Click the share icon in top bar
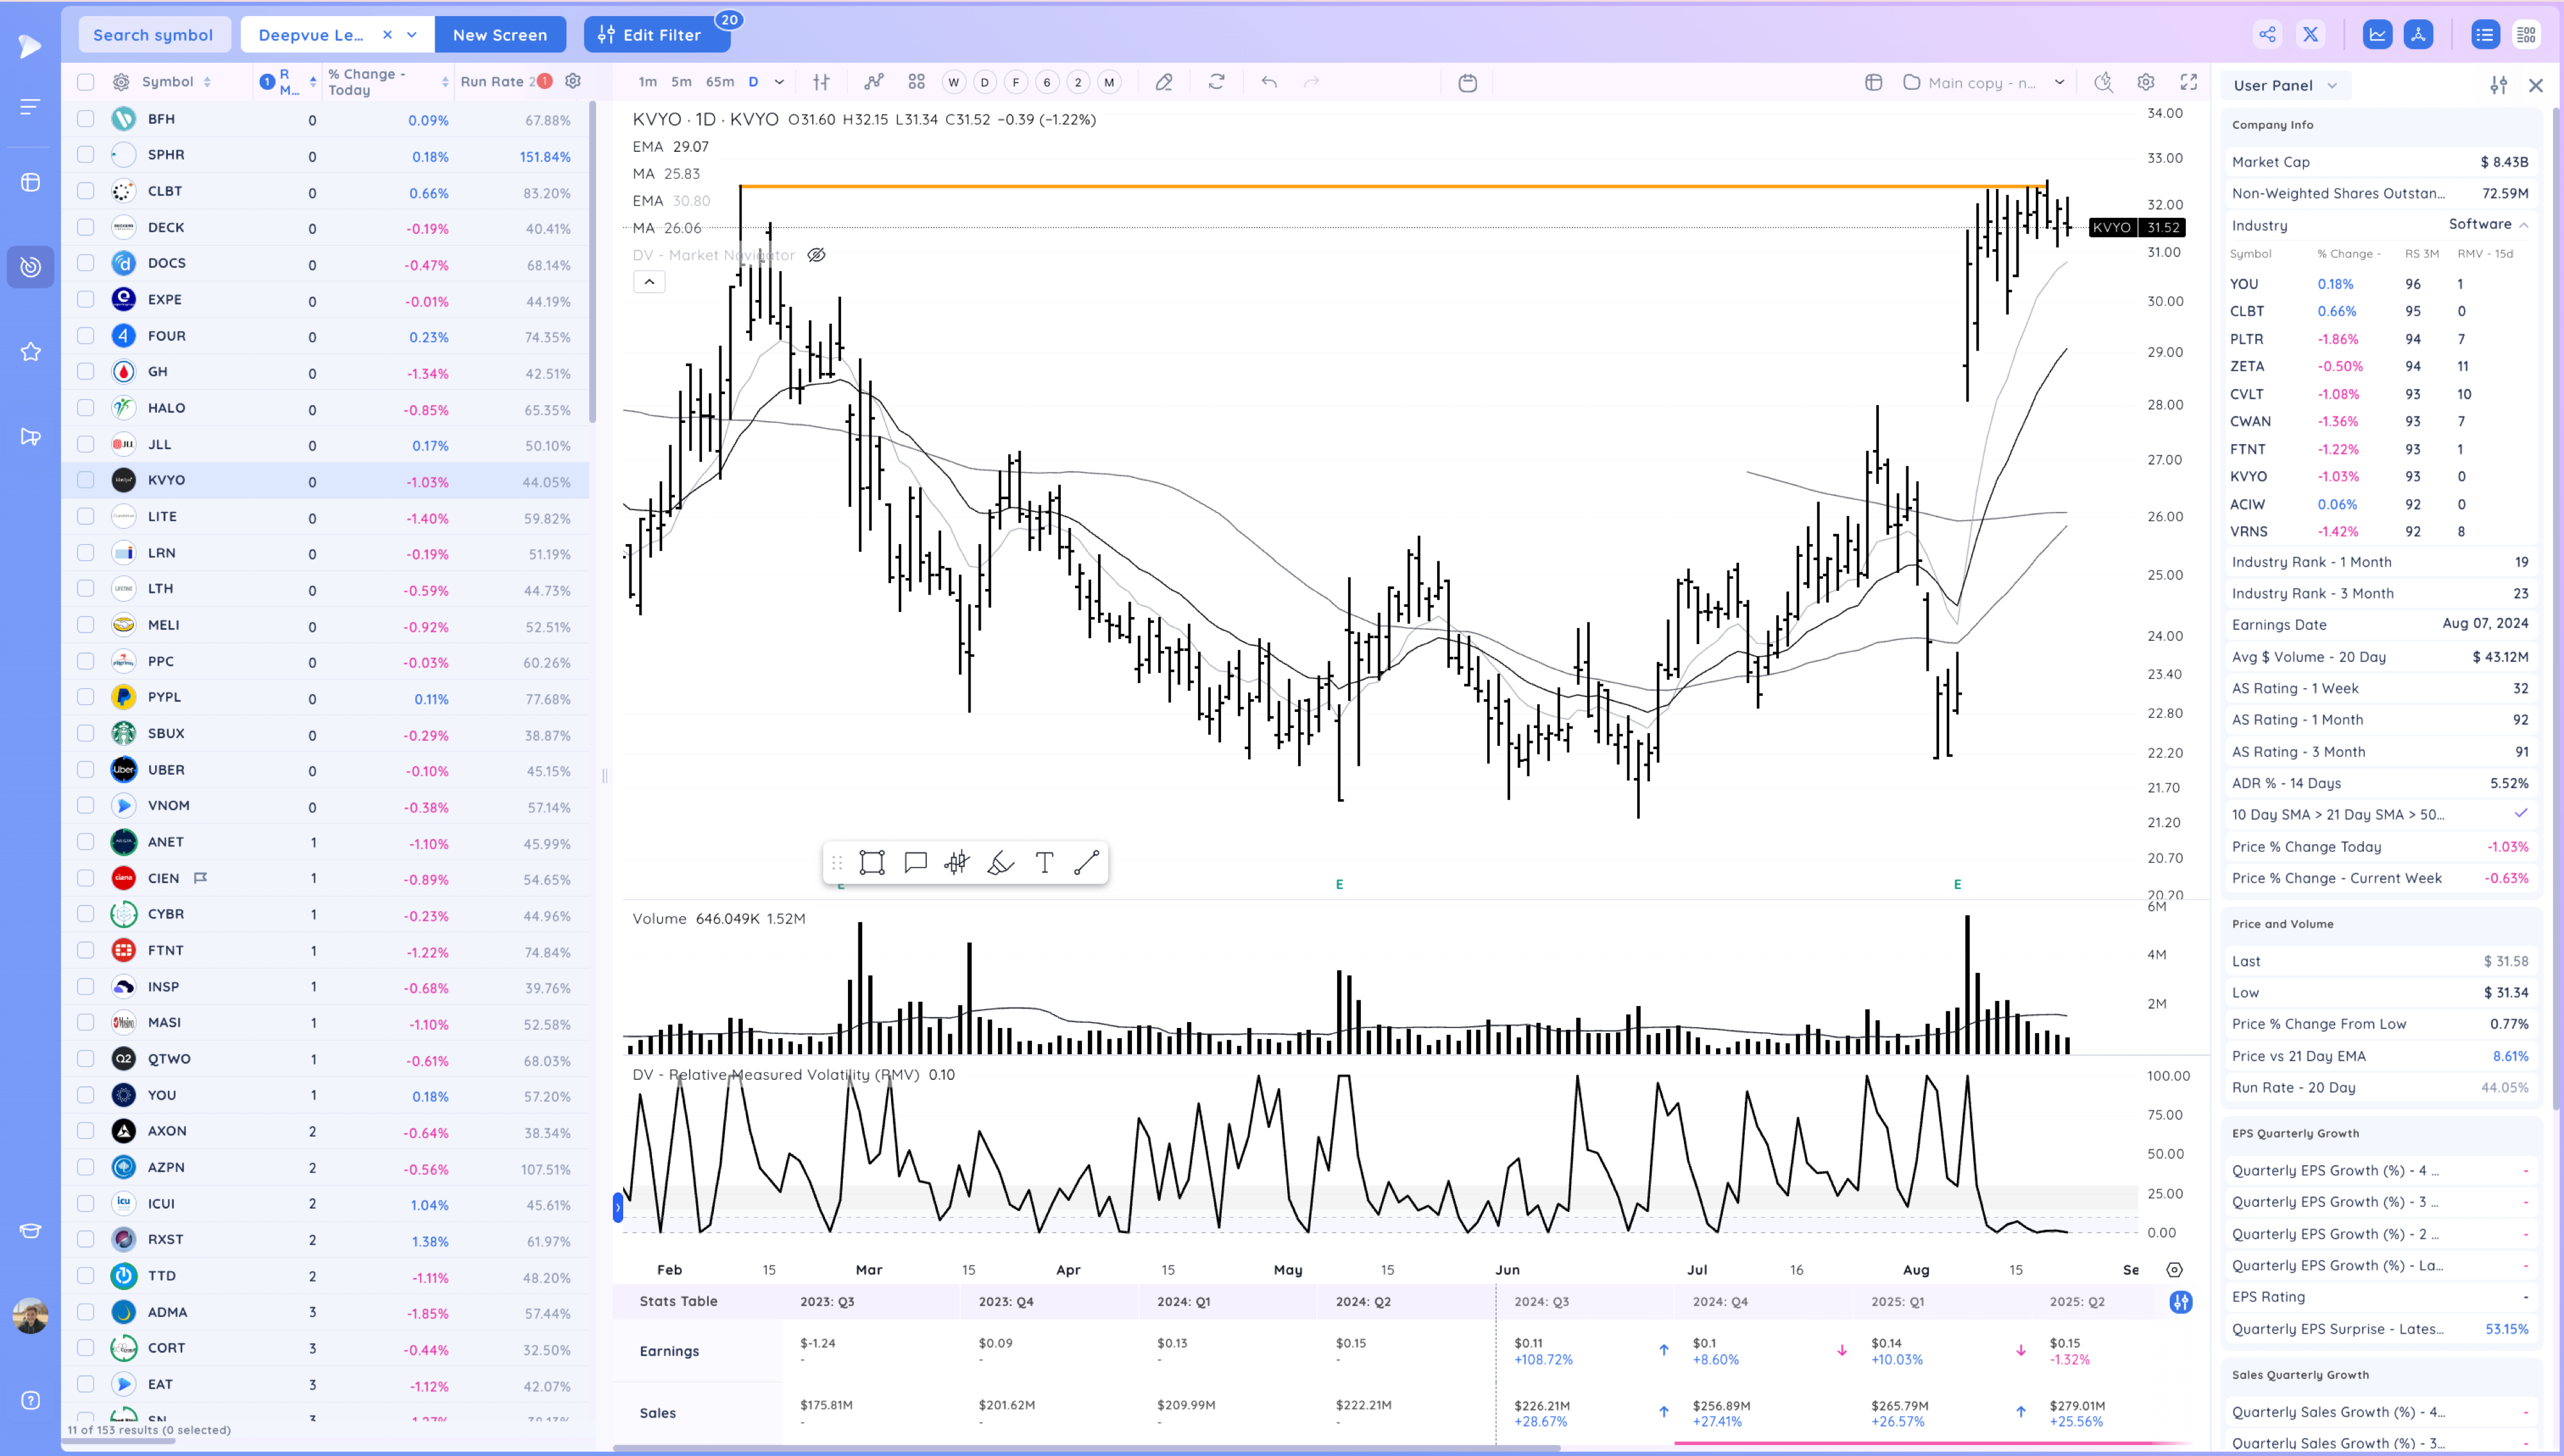 pyautogui.click(x=2267, y=34)
